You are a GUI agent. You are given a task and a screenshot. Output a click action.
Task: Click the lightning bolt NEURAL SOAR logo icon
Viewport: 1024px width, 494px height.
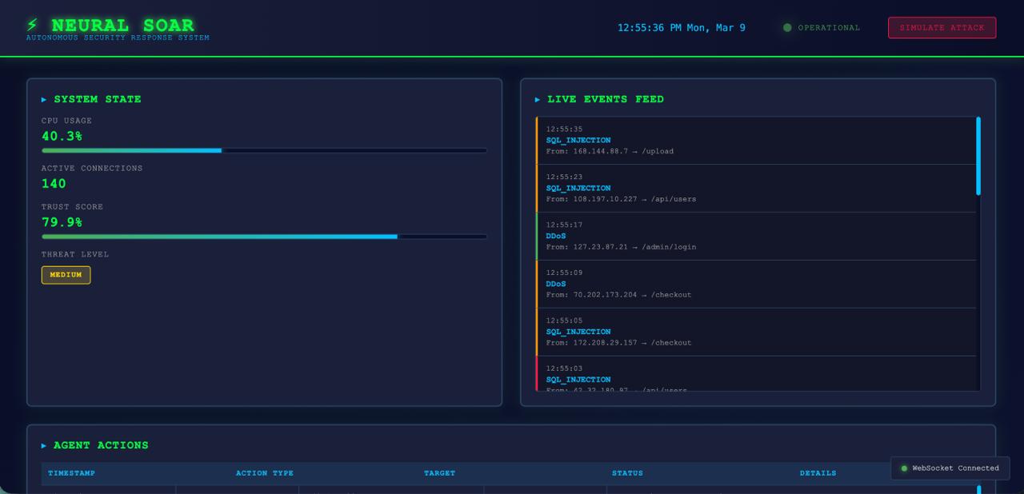click(32, 25)
